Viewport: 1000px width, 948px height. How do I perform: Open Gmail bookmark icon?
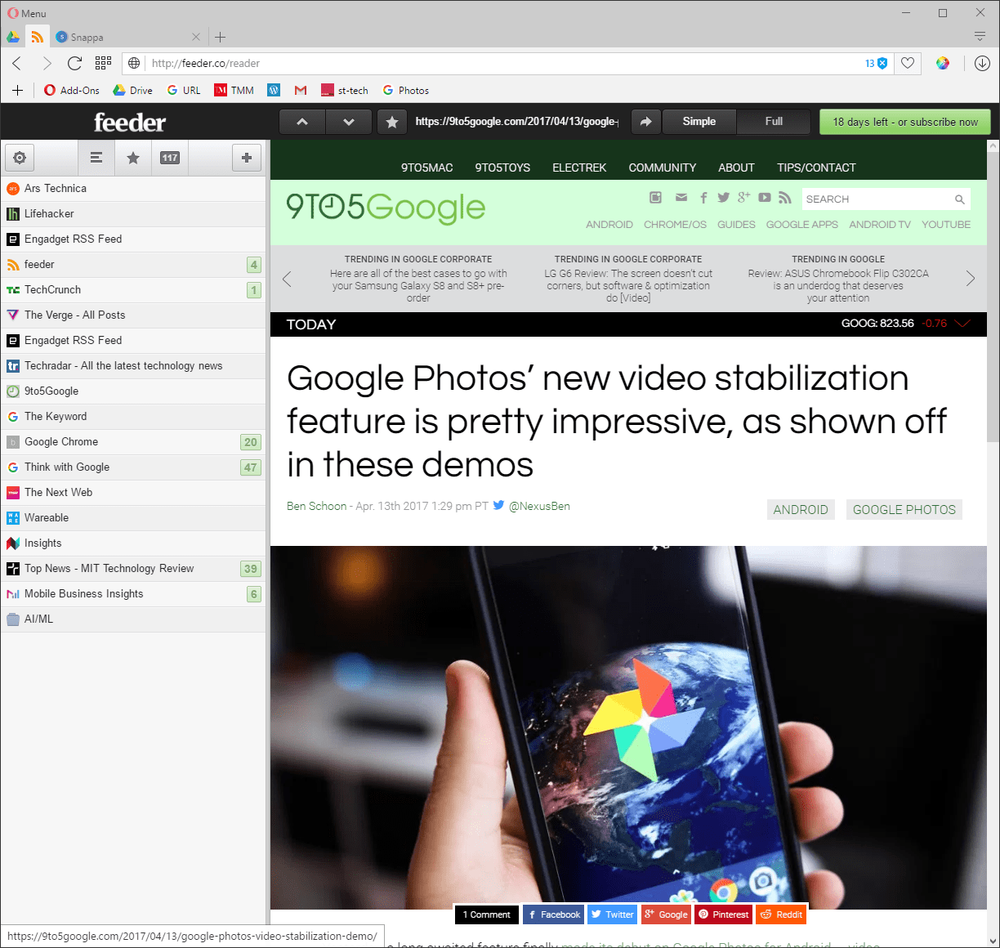pyautogui.click(x=301, y=91)
